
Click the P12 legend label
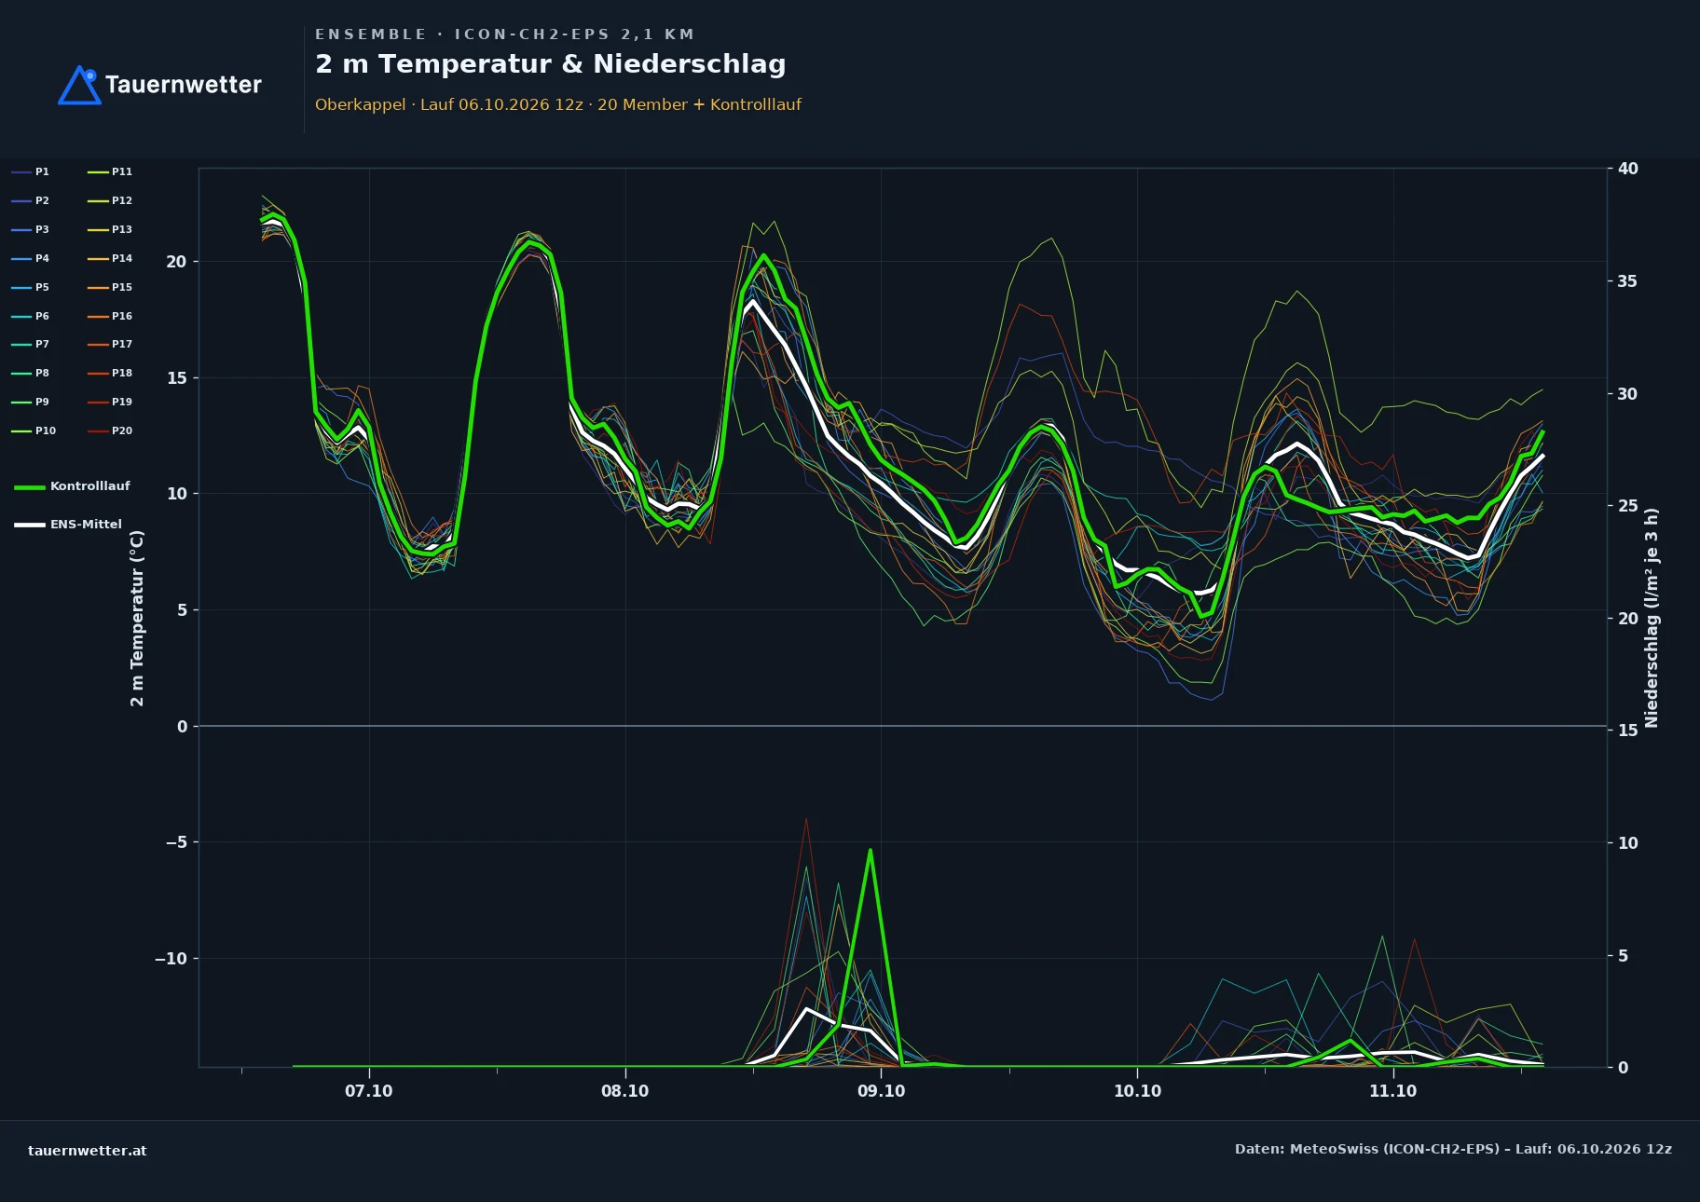122,200
